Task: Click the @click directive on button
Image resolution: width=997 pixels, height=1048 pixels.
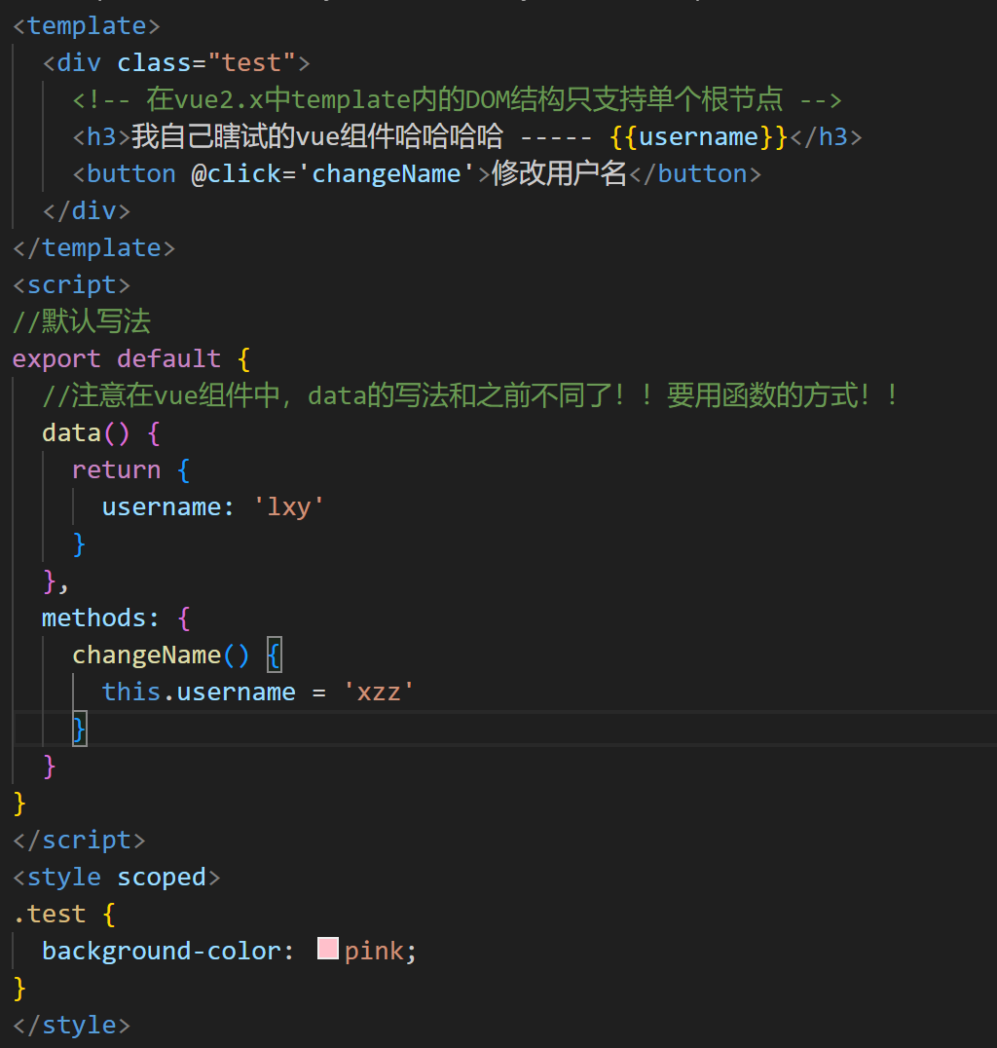Action: [x=236, y=174]
